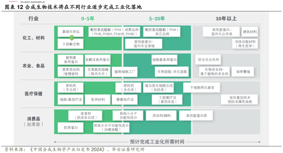Screen dimensions: 283x153
Task: Click the 发酵法食用蛋白 box
Action: tap(97, 60)
